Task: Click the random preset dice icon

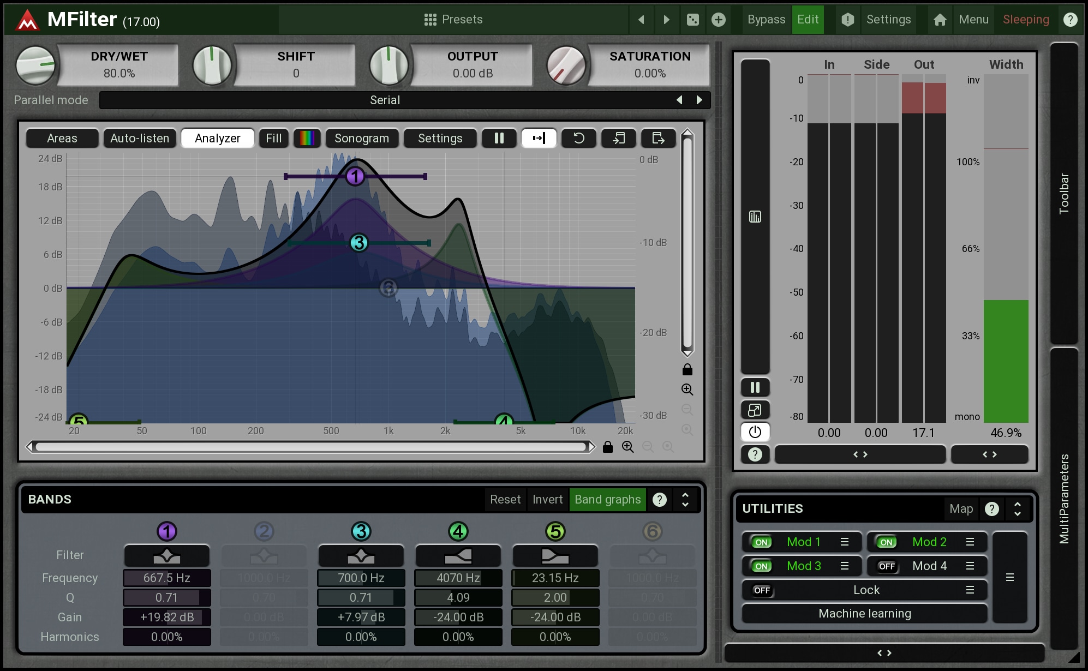Action: [692, 20]
